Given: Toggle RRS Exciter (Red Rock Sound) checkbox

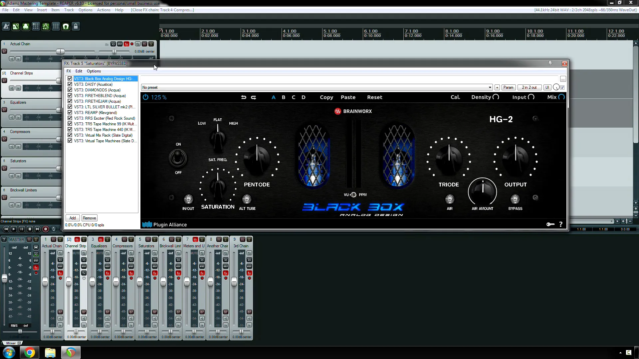Looking at the screenshot, I should 70,118.
